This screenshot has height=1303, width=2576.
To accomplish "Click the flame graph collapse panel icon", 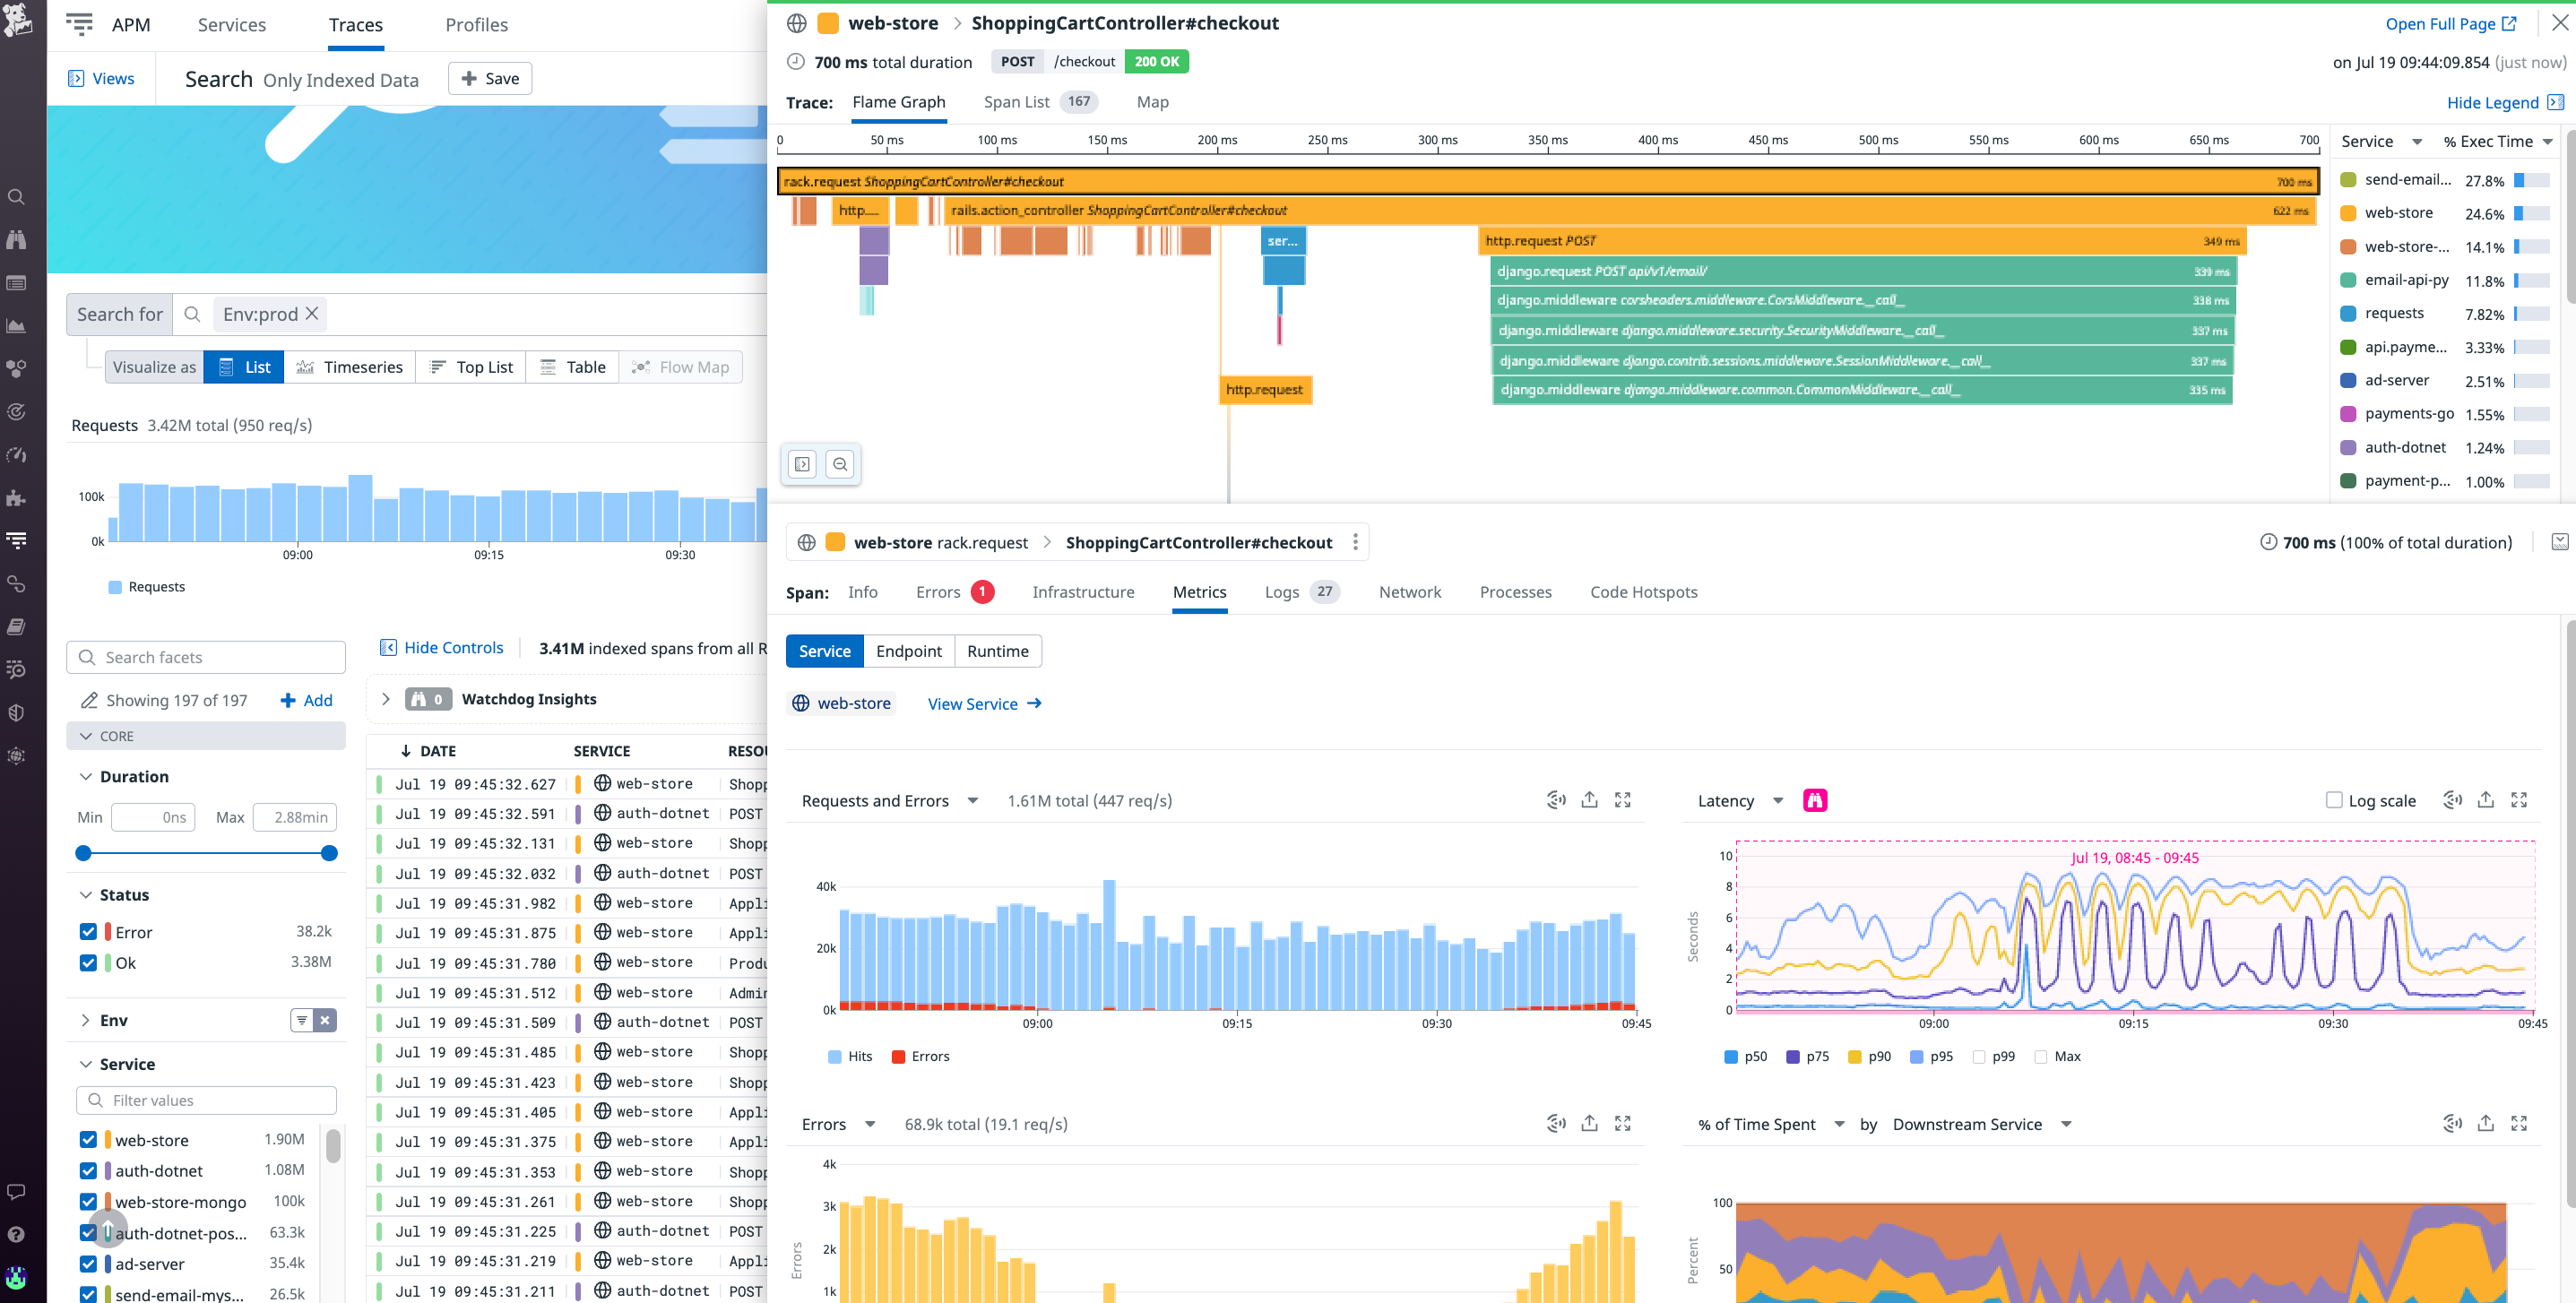I will (802, 464).
